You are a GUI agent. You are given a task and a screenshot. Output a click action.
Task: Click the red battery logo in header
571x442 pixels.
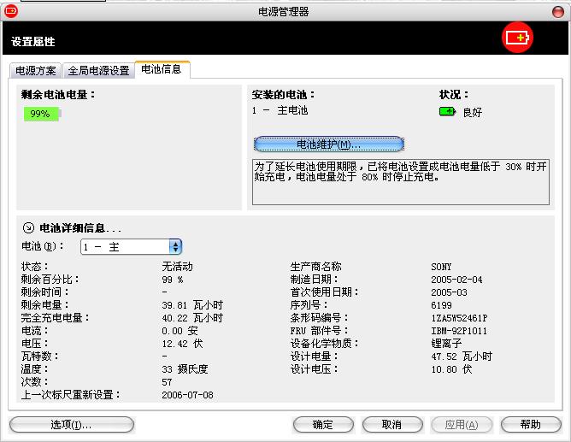pyautogui.click(x=517, y=38)
